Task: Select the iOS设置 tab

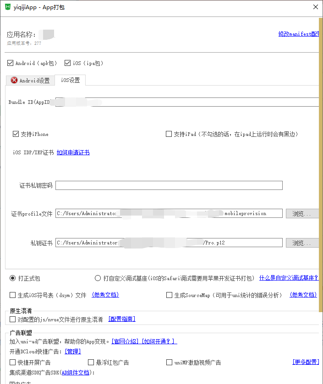Action: click(x=70, y=81)
